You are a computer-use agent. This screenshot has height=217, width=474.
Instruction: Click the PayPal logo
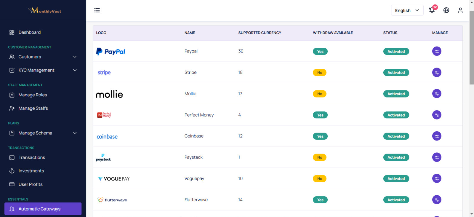point(111,52)
